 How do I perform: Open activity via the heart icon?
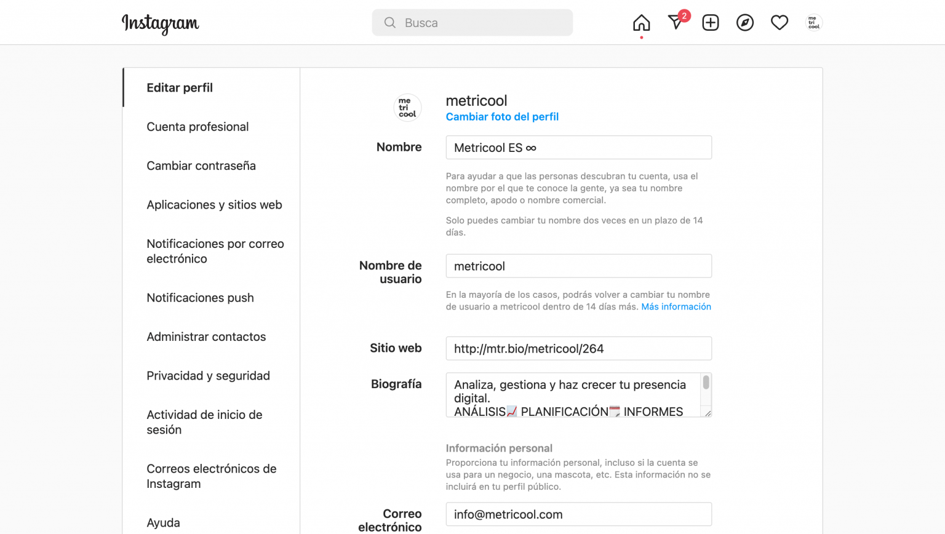click(x=779, y=22)
